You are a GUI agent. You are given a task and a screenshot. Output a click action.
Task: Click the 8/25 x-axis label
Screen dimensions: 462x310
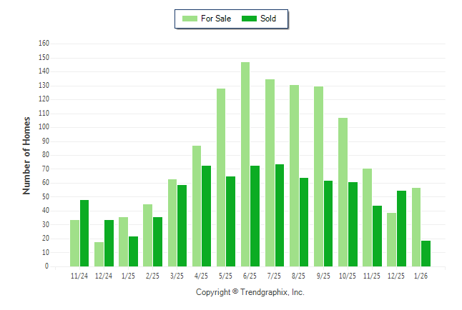(x=299, y=275)
